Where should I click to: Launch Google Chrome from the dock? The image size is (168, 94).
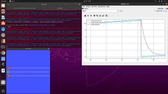point(3,53)
